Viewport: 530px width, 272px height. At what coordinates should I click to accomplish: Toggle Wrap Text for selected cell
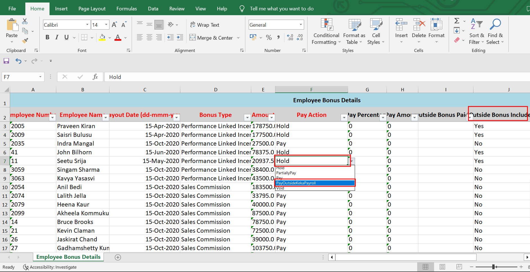tap(205, 25)
